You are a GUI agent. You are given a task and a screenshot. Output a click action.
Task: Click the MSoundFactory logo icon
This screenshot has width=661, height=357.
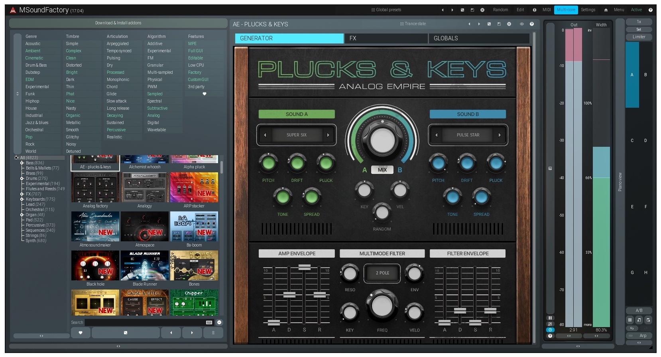13,10
